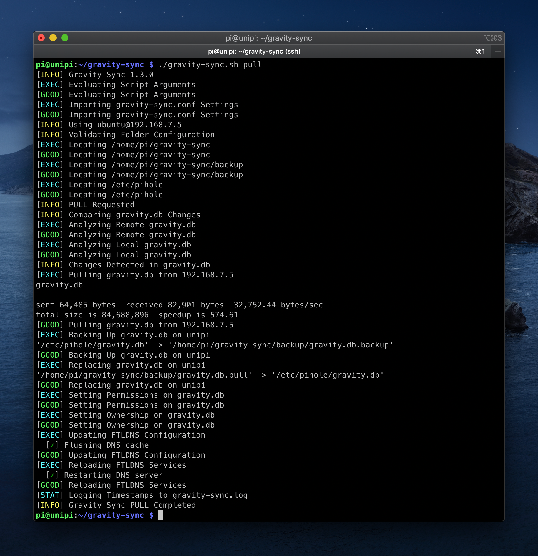
Task: Click the ⌥⌘3 window shortcut indicator
Action: point(492,38)
